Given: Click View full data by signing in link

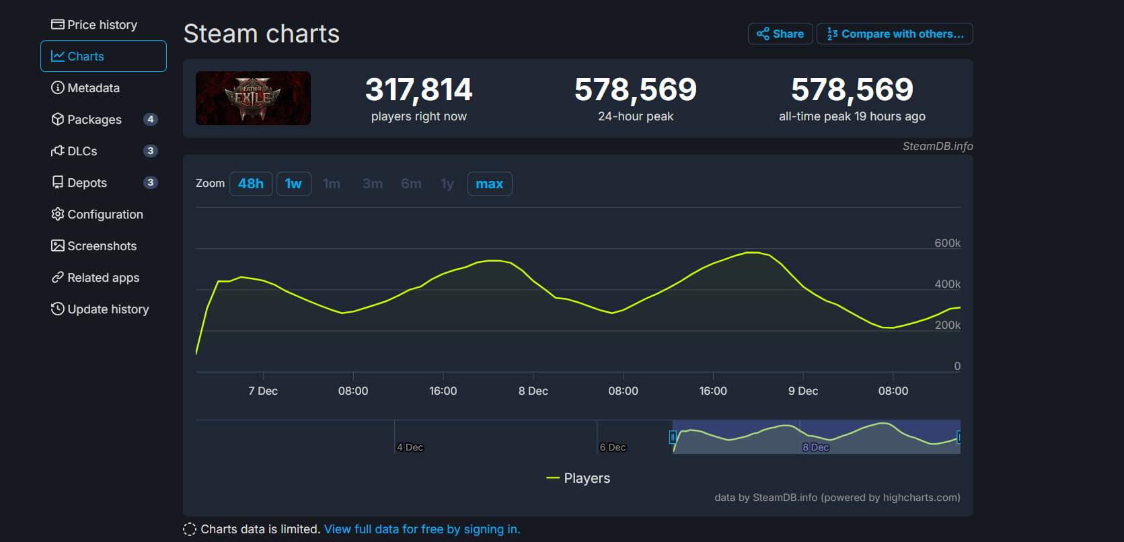Looking at the screenshot, I should pos(422,529).
